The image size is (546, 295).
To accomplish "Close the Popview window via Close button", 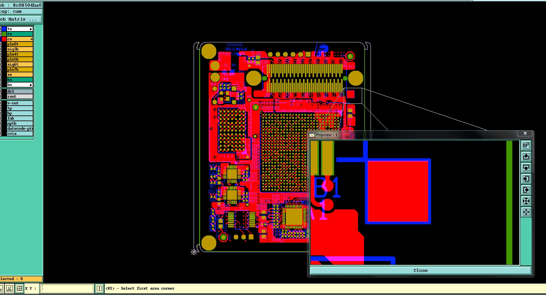I will (x=420, y=270).
